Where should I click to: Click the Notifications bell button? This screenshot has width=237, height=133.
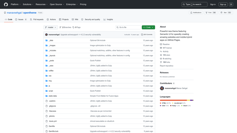point(196,12)
